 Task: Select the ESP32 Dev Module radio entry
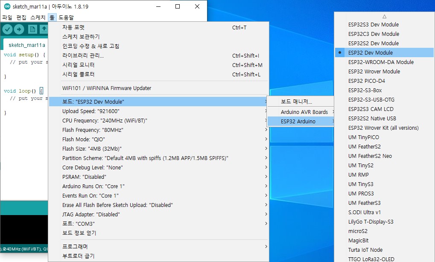coord(384,52)
